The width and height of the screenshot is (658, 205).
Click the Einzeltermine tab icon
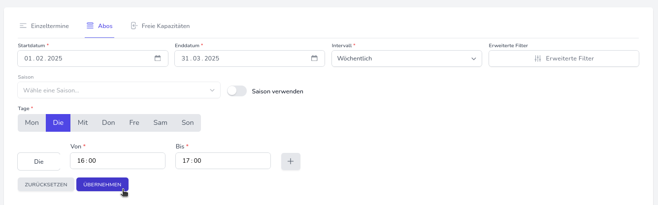click(23, 26)
